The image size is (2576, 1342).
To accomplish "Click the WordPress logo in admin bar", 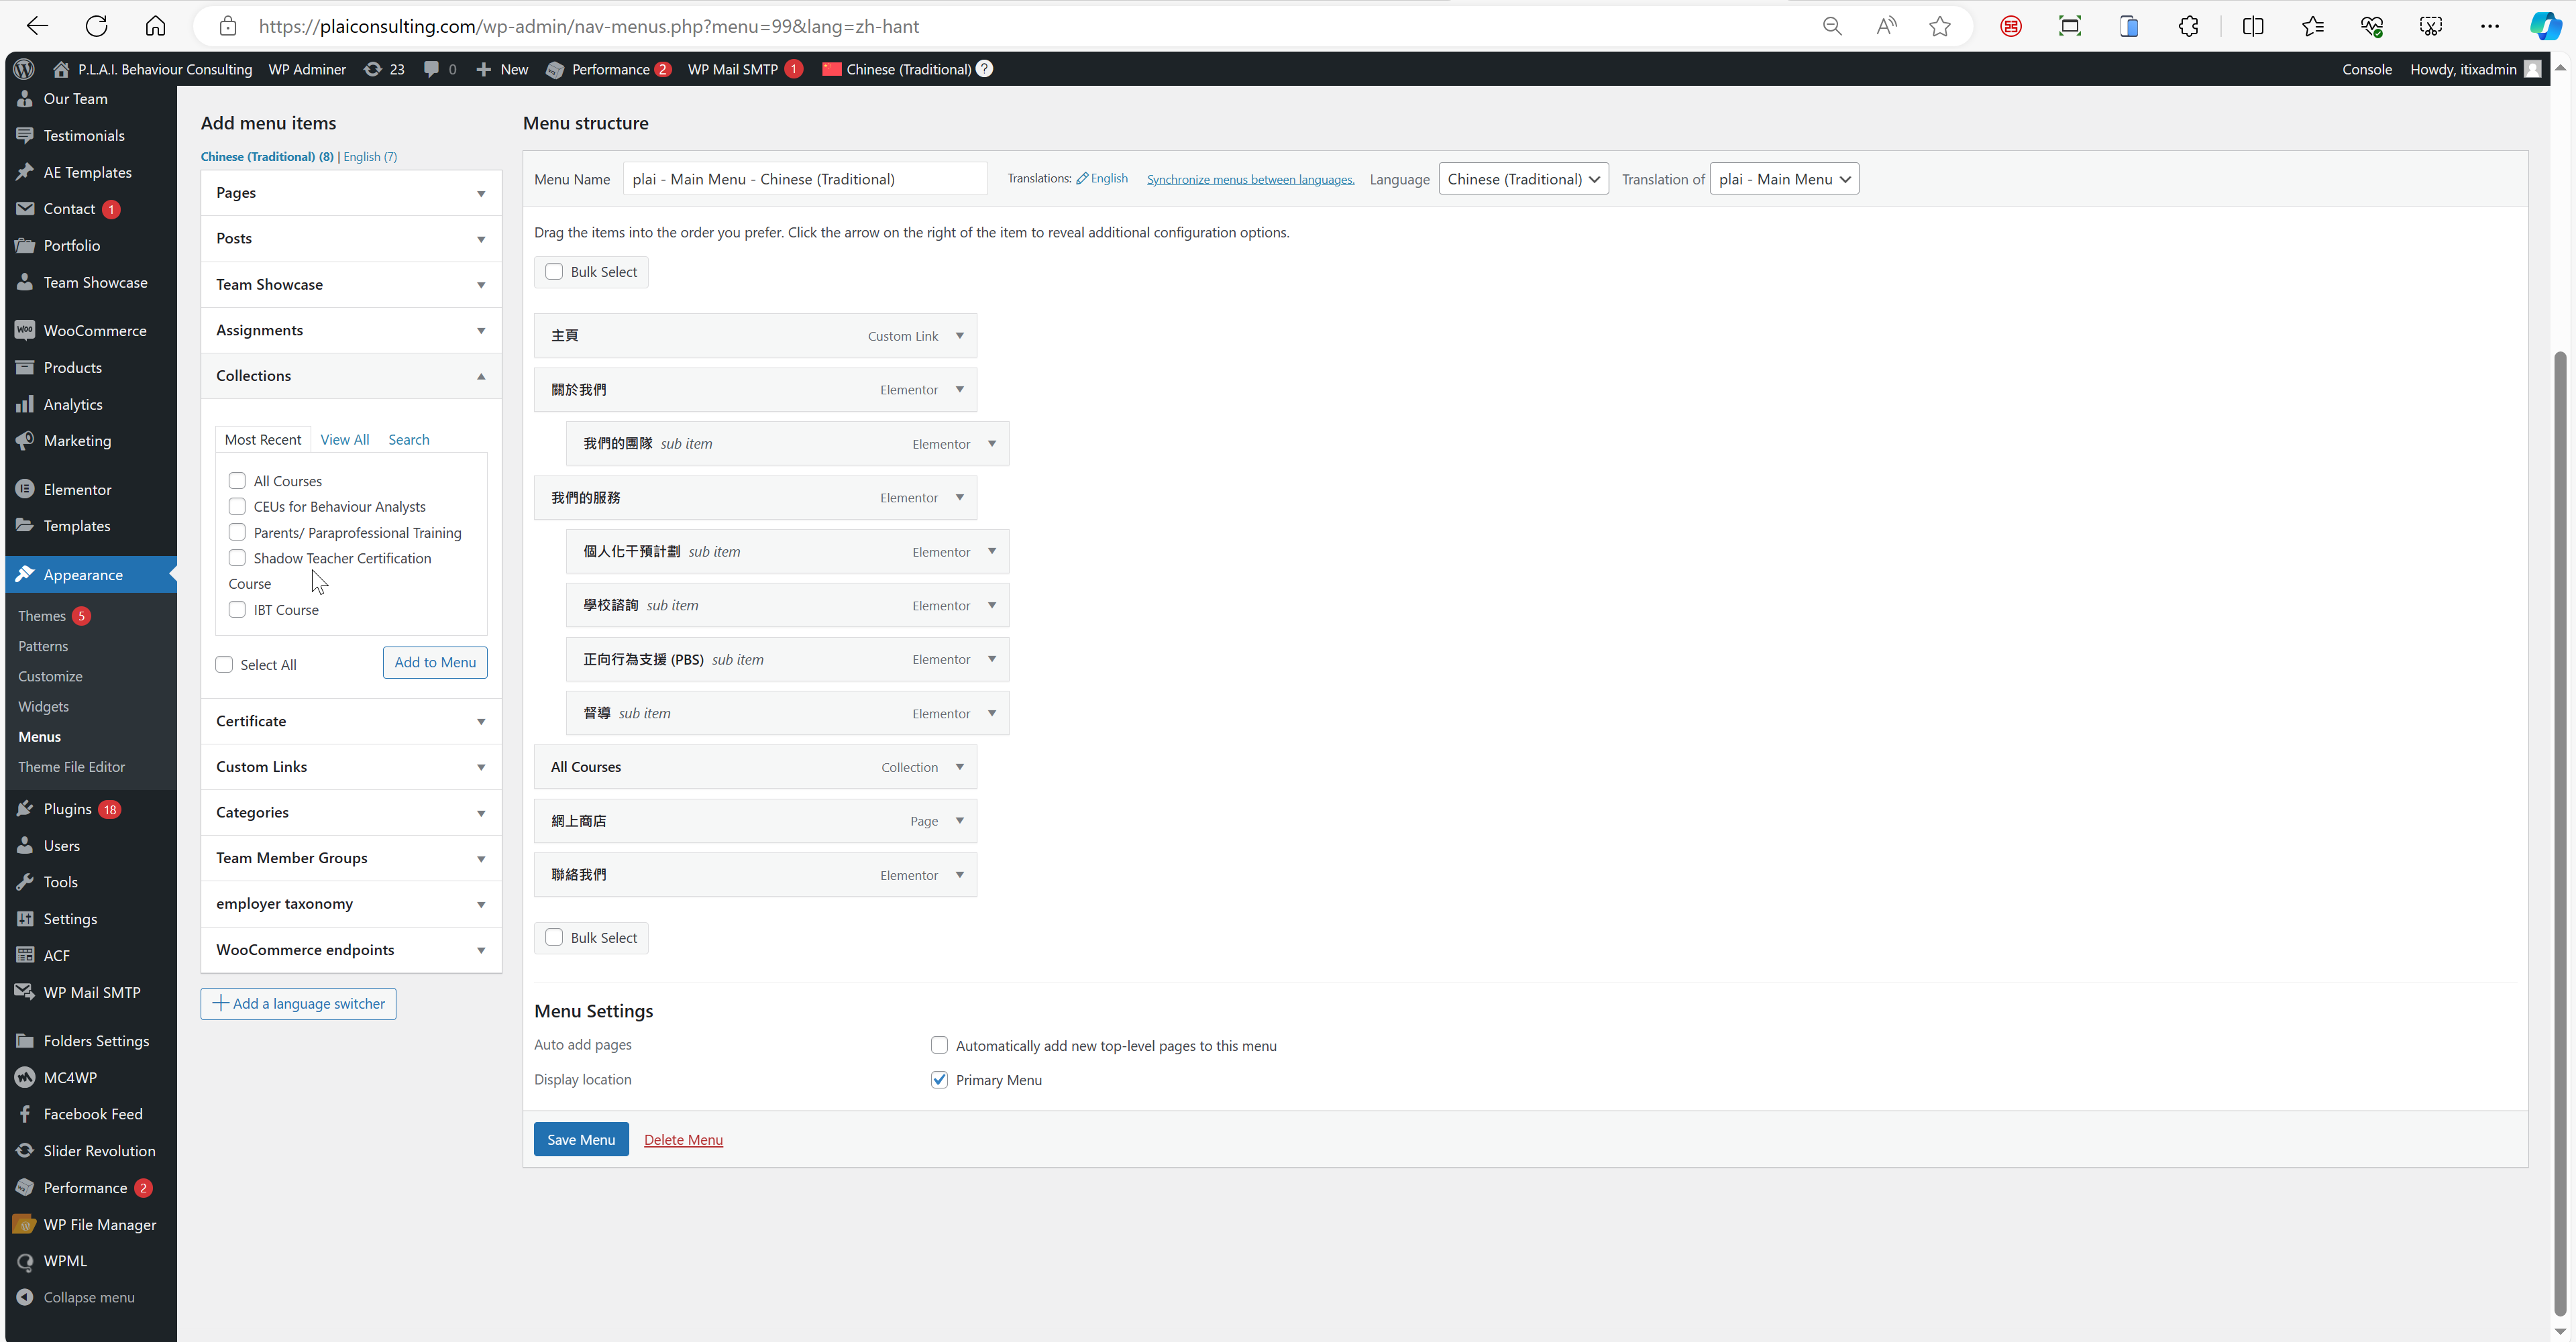I will pyautogui.click(x=24, y=69).
